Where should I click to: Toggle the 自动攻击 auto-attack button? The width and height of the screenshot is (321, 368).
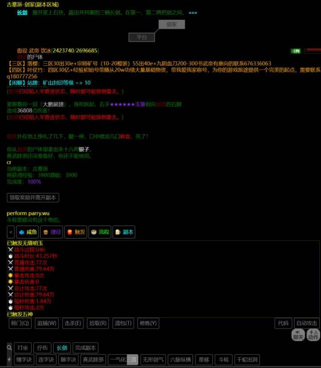click(306, 323)
